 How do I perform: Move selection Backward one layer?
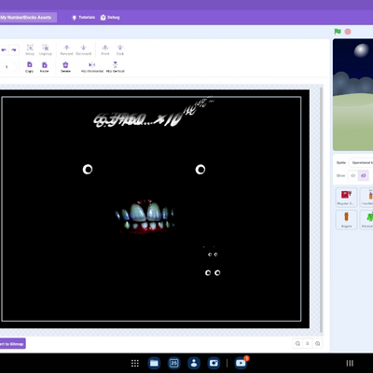coord(84,49)
